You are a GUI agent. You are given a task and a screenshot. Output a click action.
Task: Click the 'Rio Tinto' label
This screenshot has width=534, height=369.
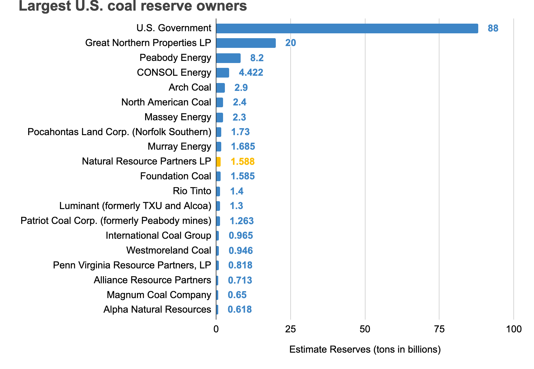pyautogui.click(x=192, y=191)
